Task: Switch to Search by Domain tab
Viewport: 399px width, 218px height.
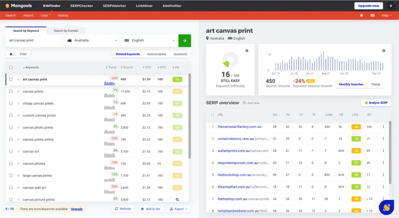Action: click(x=65, y=31)
